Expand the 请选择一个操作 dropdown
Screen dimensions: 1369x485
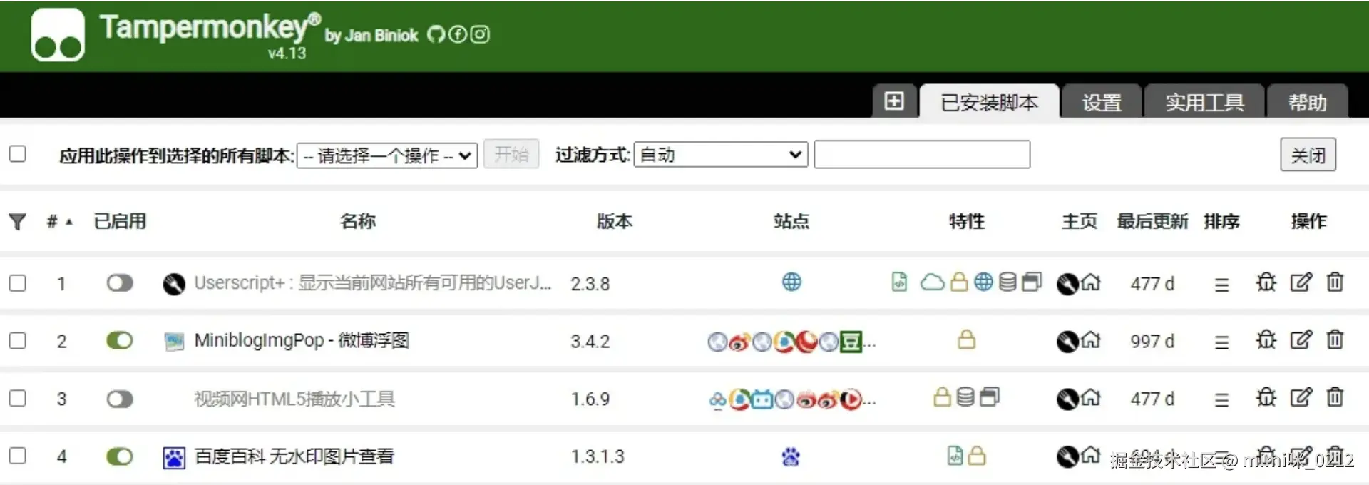tap(387, 155)
